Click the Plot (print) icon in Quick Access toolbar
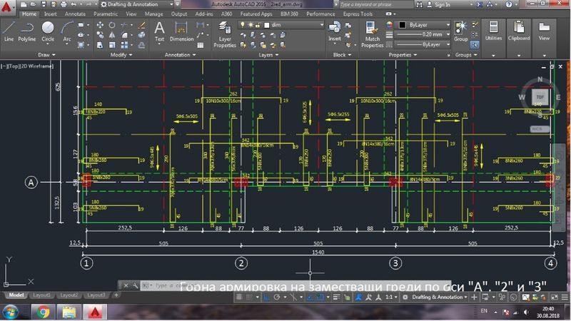The height and width of the screenshot is (321, 571). 64,4
